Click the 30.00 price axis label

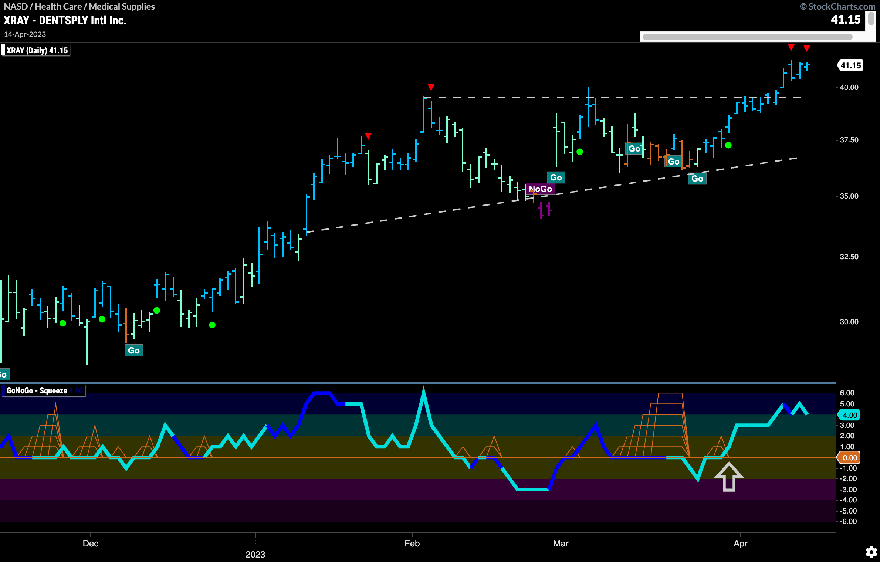coord(849,322)
